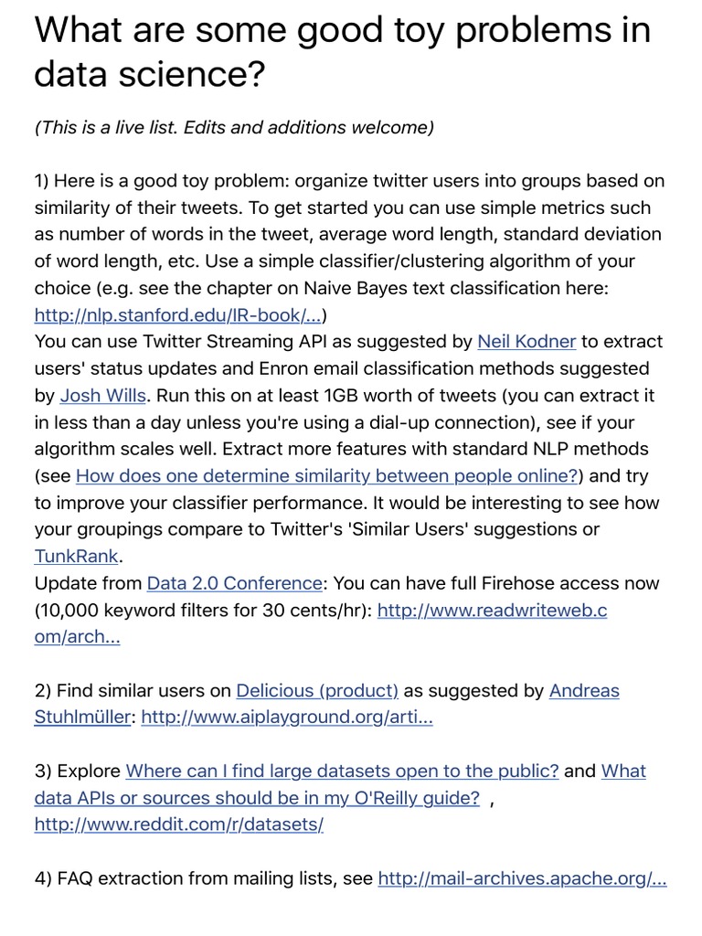The image size is (702, 936).
Task: Open Neil Kodner's profile link
Action: [526, 342]
